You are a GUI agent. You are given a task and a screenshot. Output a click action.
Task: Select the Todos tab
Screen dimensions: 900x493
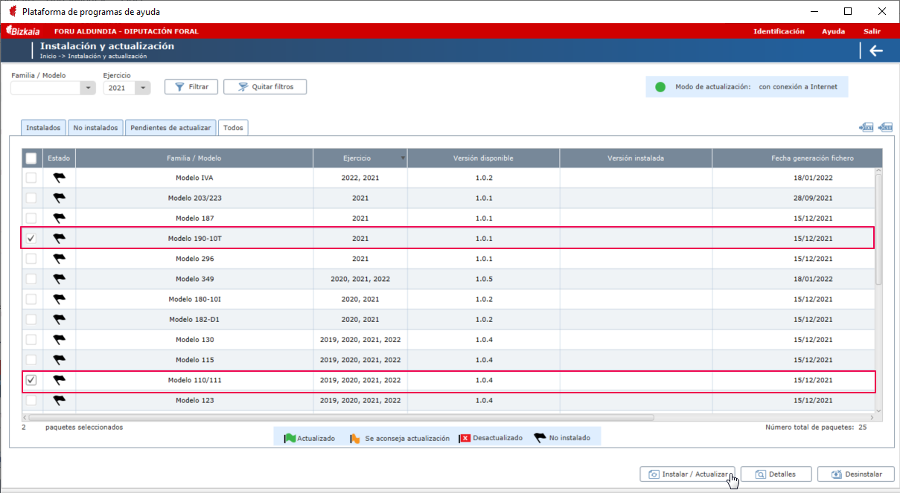point(234,128)
